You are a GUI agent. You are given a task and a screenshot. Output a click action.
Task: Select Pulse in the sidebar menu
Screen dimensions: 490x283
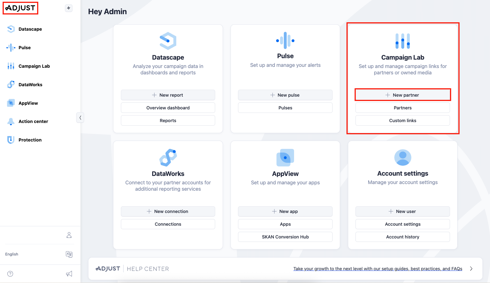[25, 47]
